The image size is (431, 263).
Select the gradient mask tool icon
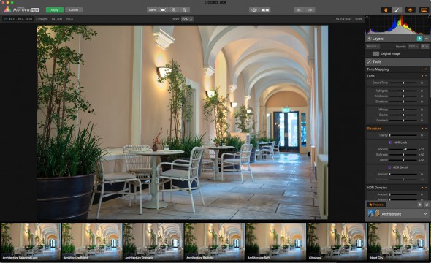410,10
